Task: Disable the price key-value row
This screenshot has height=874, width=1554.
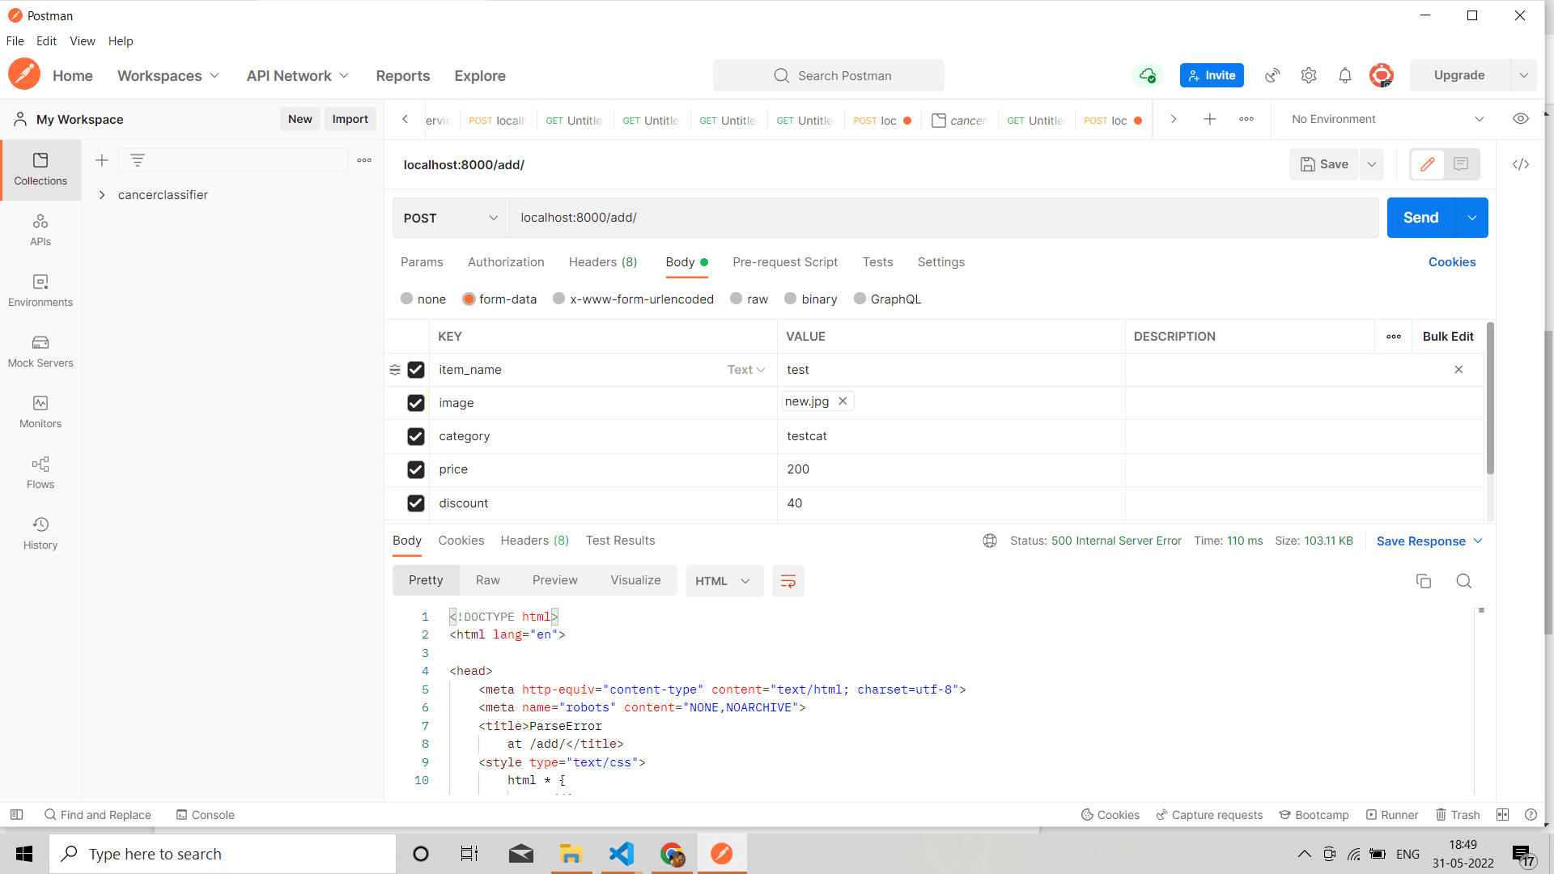Action: click(x=415, y=469)
